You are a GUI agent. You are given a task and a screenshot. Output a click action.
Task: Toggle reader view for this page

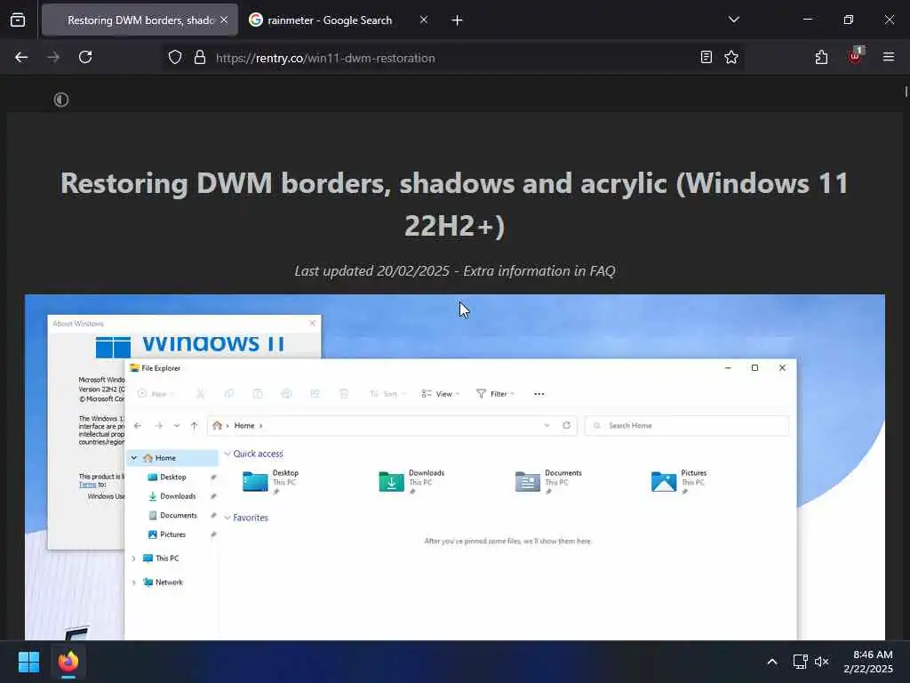click(x=706, y=58)
